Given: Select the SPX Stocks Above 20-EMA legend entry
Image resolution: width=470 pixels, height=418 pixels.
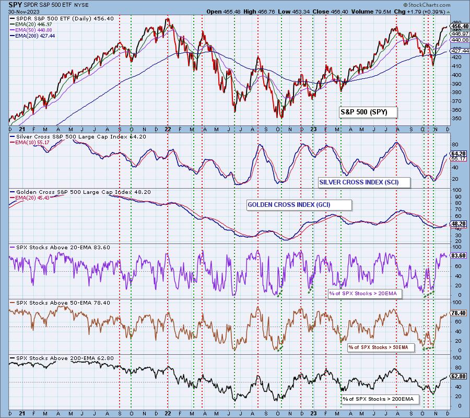Looking at the screenshot, I should (x=60, y=248).
